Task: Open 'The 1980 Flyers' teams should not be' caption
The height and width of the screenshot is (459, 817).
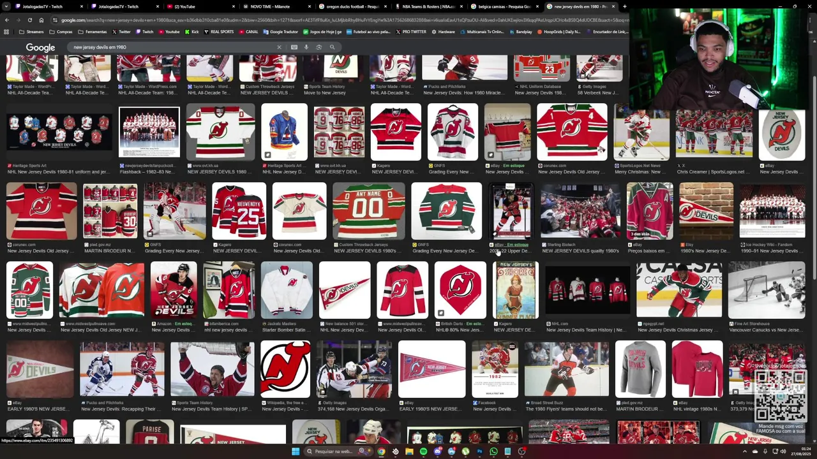Action: point(565,409)
